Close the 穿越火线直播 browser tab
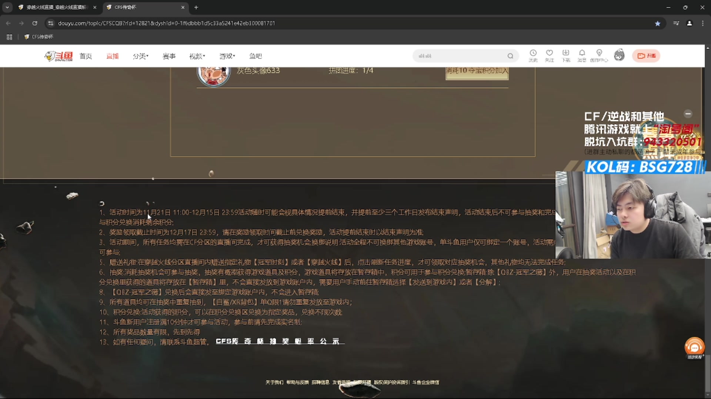This screenshot has height=399, width=711. 95,7
